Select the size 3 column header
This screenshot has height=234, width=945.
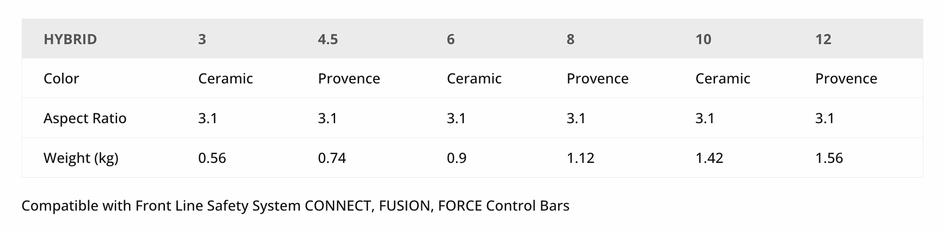tap(202, 39)
